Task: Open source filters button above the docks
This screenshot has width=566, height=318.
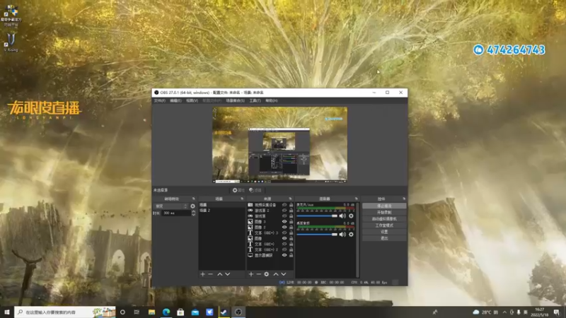Action: (255, 190)
